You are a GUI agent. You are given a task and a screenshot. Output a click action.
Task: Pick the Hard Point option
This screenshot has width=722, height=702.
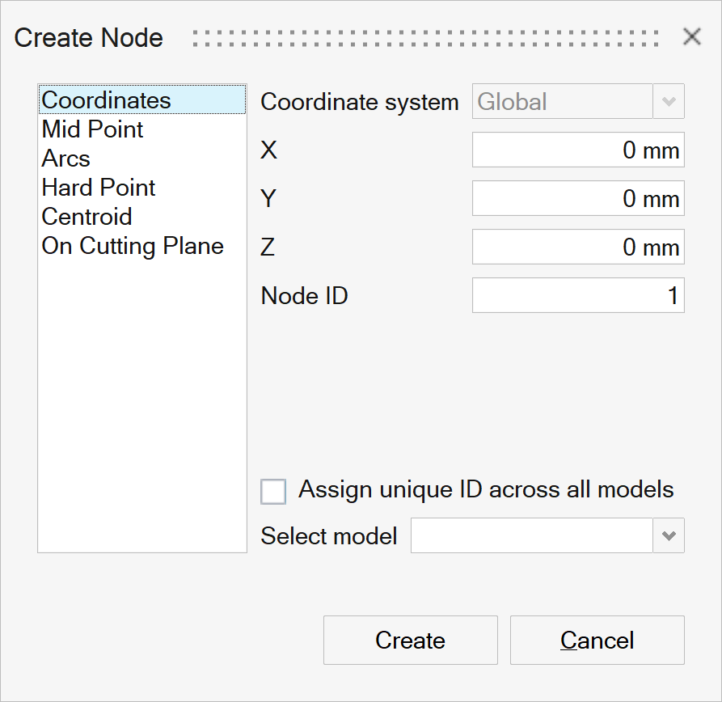tap(98, 188)
